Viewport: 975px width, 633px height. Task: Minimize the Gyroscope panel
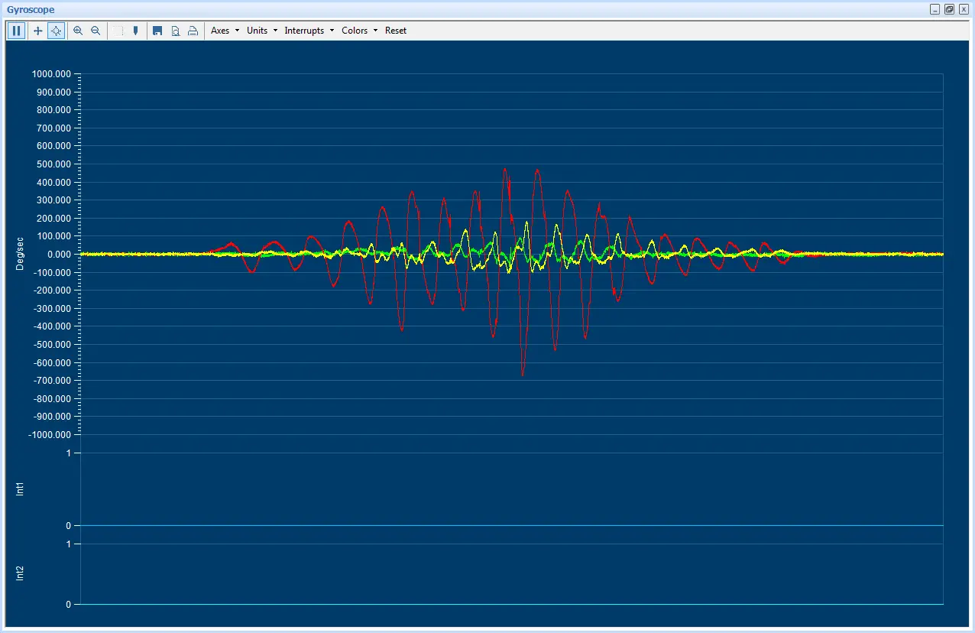pyautogui.click(x=935, y=9)
